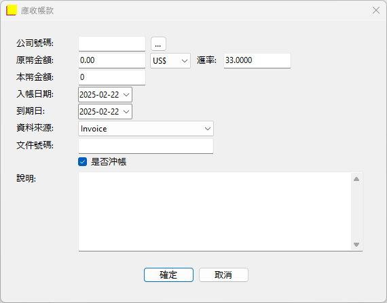387x303 pixels.
Task: Uncheck the 是否沖帳 checkbox
Action: [82, 162]
